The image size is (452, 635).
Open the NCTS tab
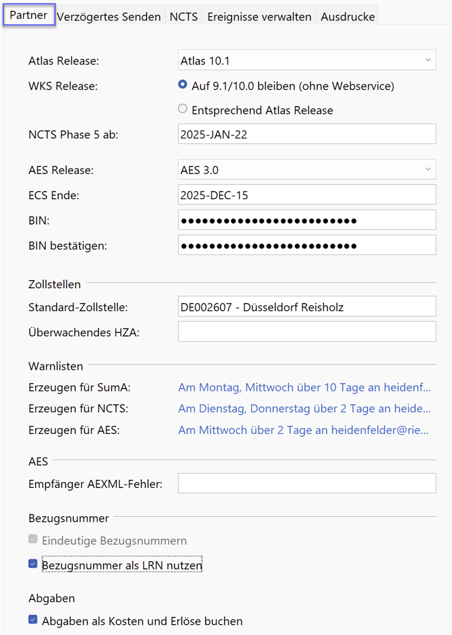(183, 16)
